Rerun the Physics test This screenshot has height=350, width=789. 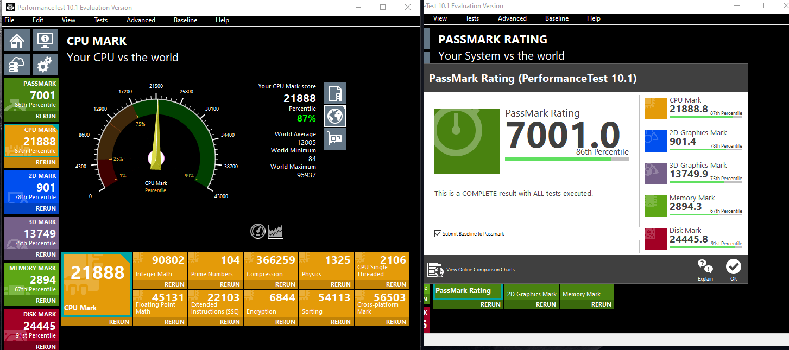coord(340,284)
